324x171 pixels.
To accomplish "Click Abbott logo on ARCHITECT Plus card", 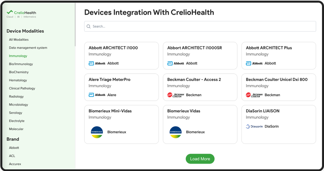I will pyautogui.click(x=254, y=64).
